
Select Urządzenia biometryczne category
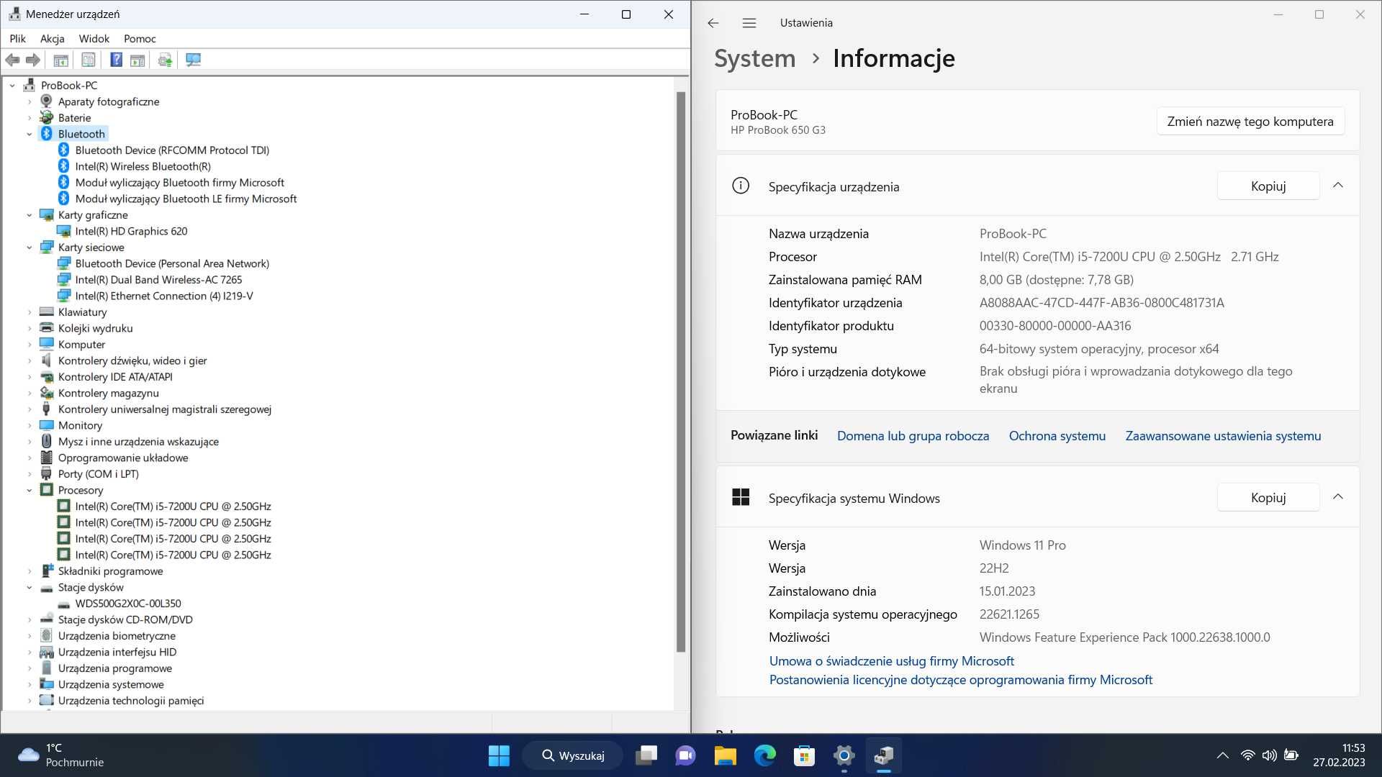tap(117, 636)
